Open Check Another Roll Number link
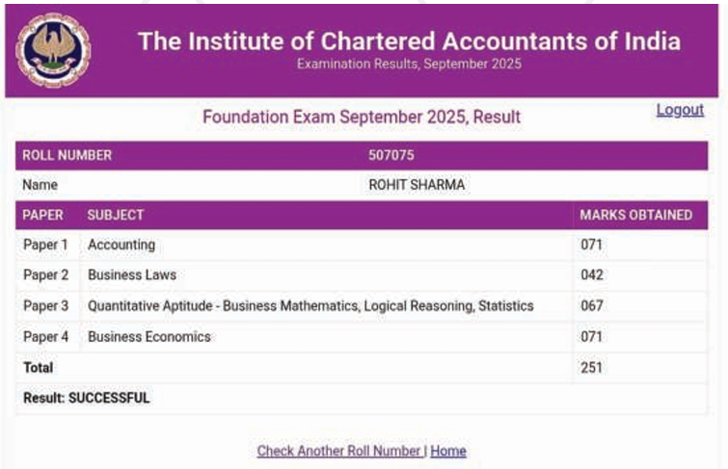728x469 pixels. 339,451
